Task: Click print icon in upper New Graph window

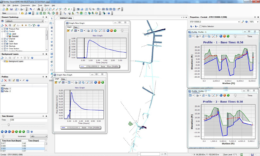Action: pos(88,31)
